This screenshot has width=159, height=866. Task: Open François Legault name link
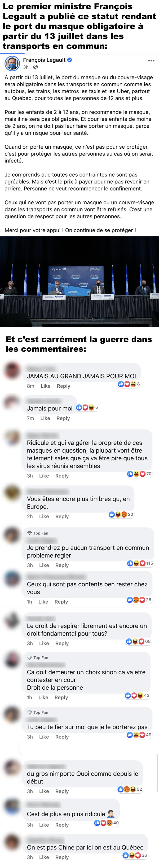(44, 60)
